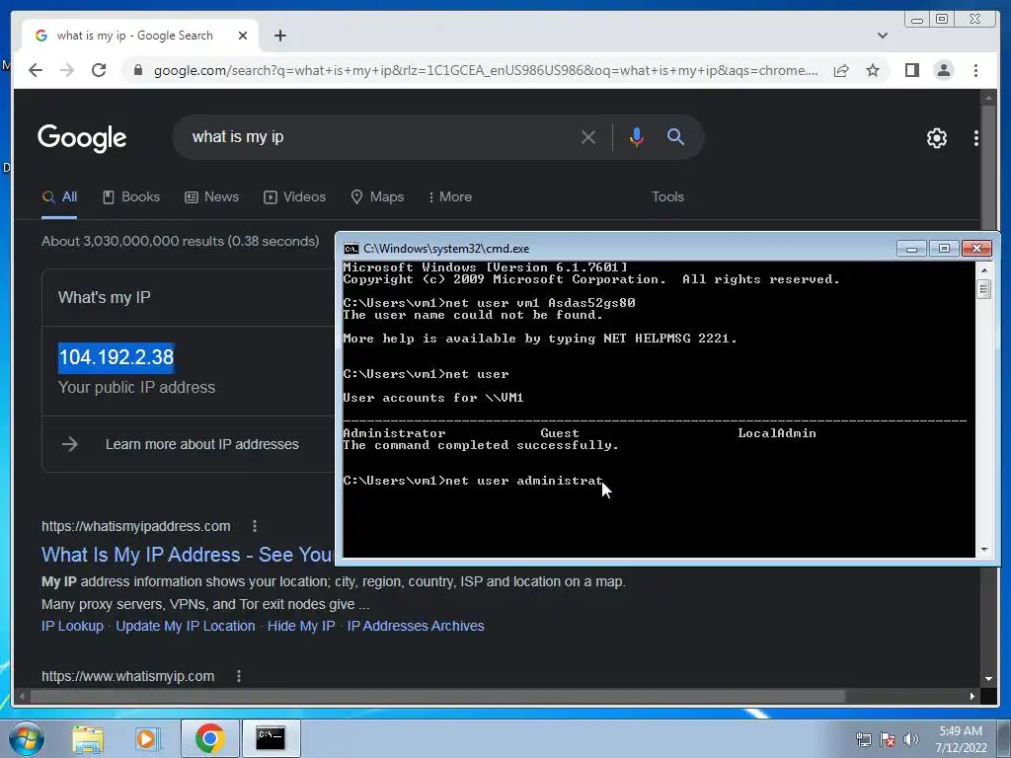Follow the 'Hide My IP' sitelink
Screen dimensions: 1011x758
coord(301,626)
